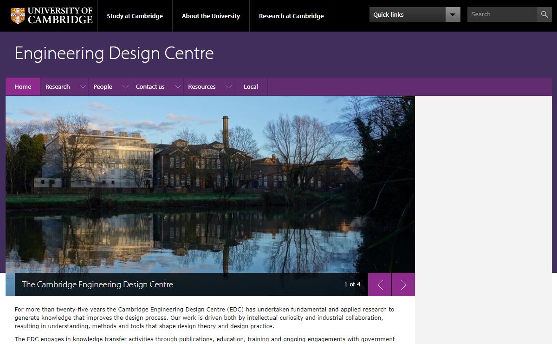Open the Quick links dropdown

(415, 14)
